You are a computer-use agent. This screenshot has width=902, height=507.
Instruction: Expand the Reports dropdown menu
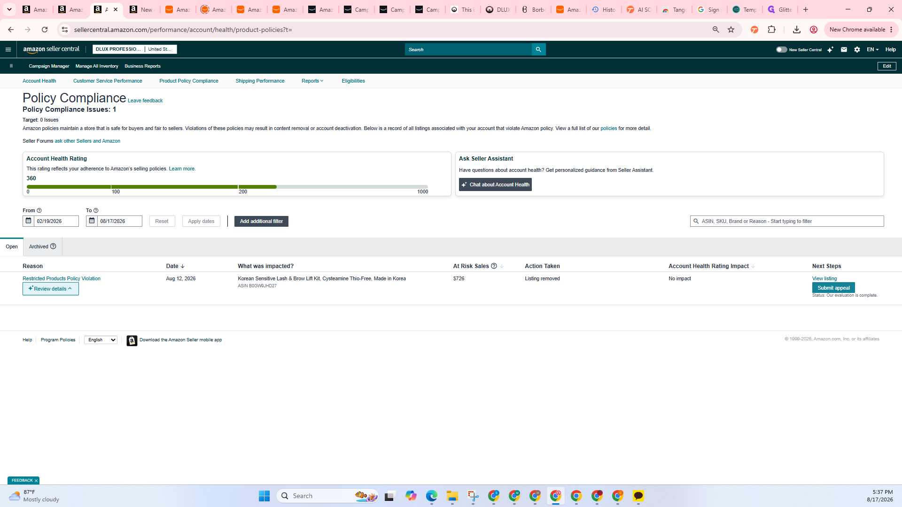tap(312, 81)
